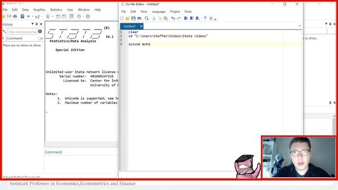Sort History by the Command column header

point(22,38)
